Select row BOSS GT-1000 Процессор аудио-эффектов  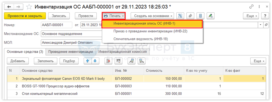137,86
